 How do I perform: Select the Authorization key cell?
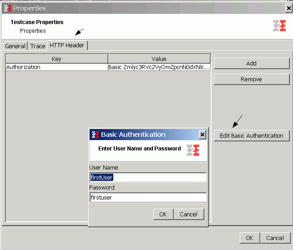(57, 67)
